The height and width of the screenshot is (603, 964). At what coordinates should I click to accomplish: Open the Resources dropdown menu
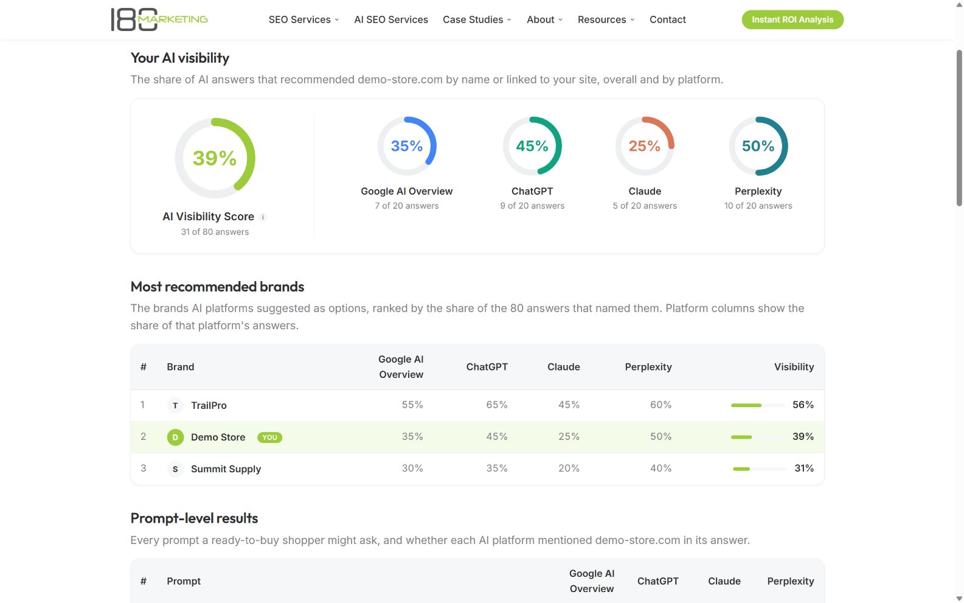(x=606, y=19)
